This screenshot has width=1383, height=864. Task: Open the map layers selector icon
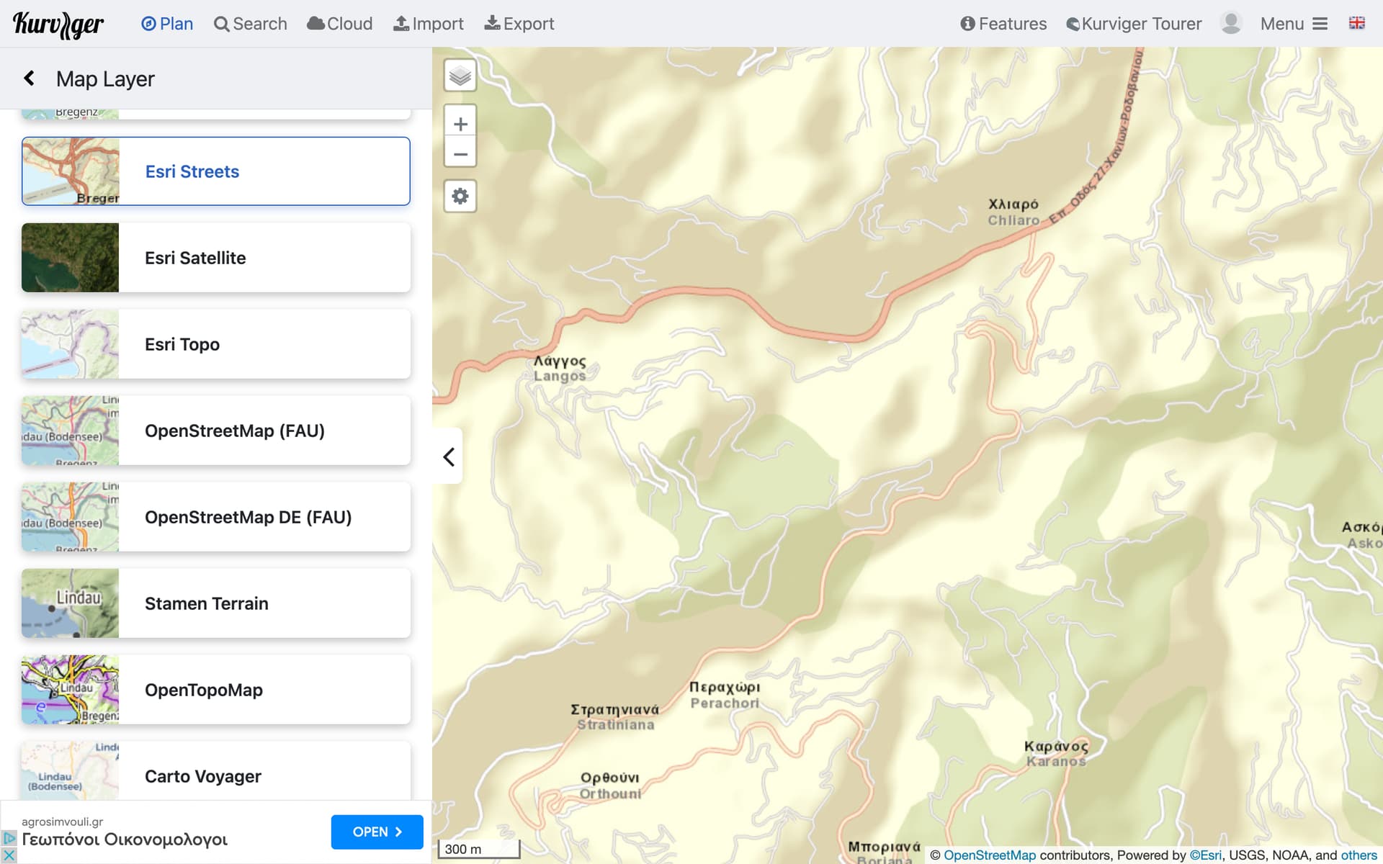click(460, 76)
